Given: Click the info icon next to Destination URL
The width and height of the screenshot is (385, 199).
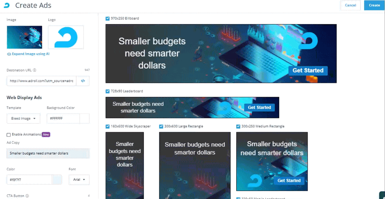Looking at the screenshot, I should tap(35, 70).
